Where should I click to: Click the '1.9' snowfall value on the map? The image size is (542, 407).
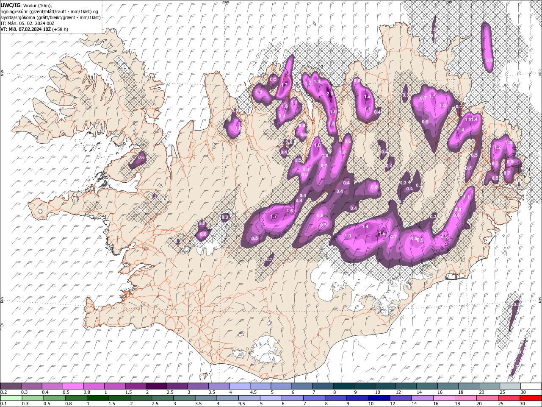[367, 97]
